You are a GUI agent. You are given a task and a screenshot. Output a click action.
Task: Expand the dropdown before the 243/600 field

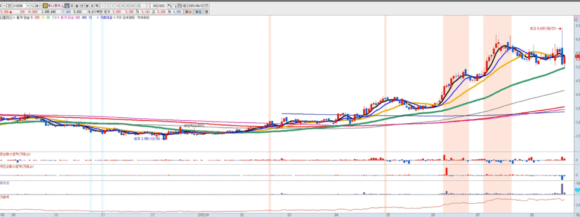click(x=148, y=6)
